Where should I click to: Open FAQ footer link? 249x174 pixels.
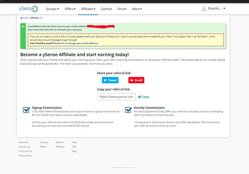coord(74,147)
